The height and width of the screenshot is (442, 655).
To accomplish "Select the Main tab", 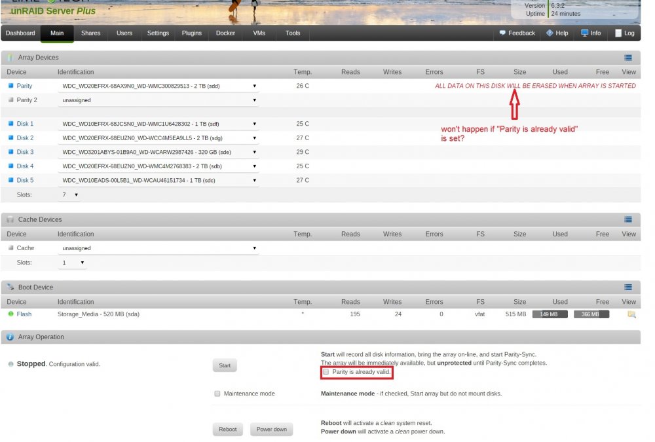I will 57,33.
